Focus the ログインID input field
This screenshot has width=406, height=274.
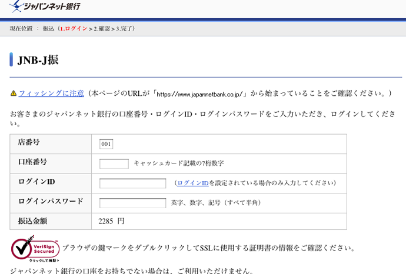coord(132,183)
